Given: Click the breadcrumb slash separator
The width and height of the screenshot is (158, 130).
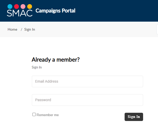Looking at the screenshot, I should point(21,29).
